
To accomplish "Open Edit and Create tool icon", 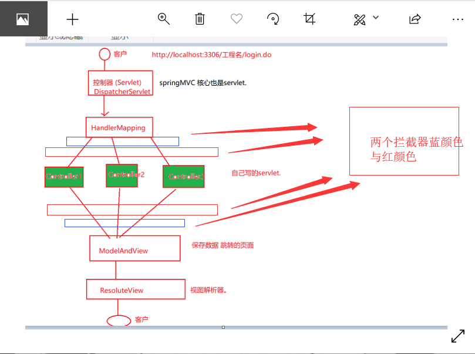I will tap(359, 20).
